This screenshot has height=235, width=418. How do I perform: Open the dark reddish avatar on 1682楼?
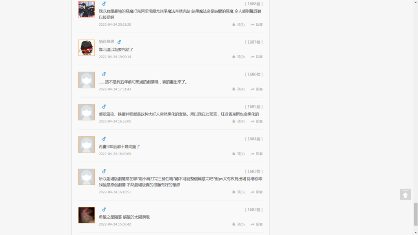87,215
